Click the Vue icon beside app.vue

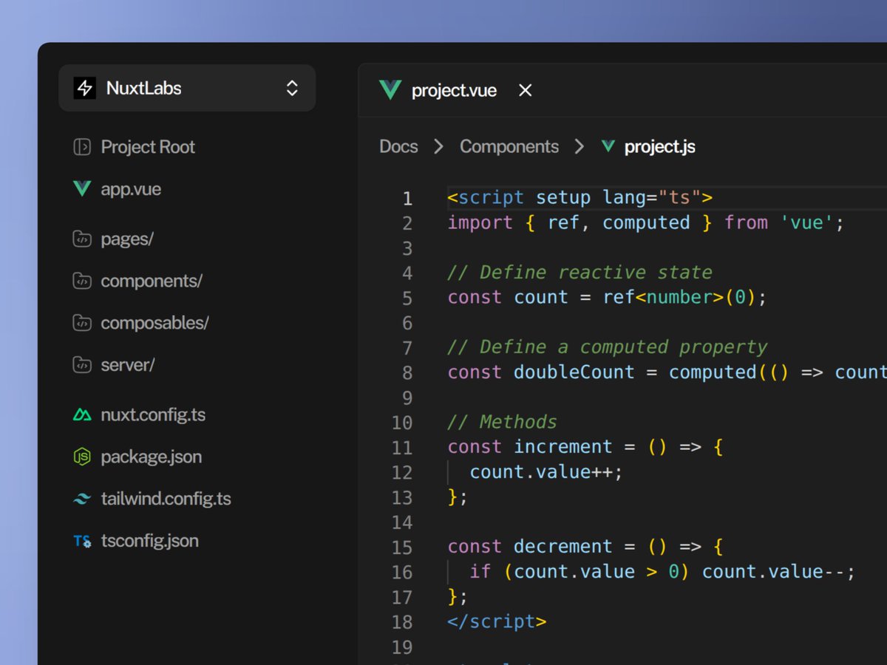81,189
